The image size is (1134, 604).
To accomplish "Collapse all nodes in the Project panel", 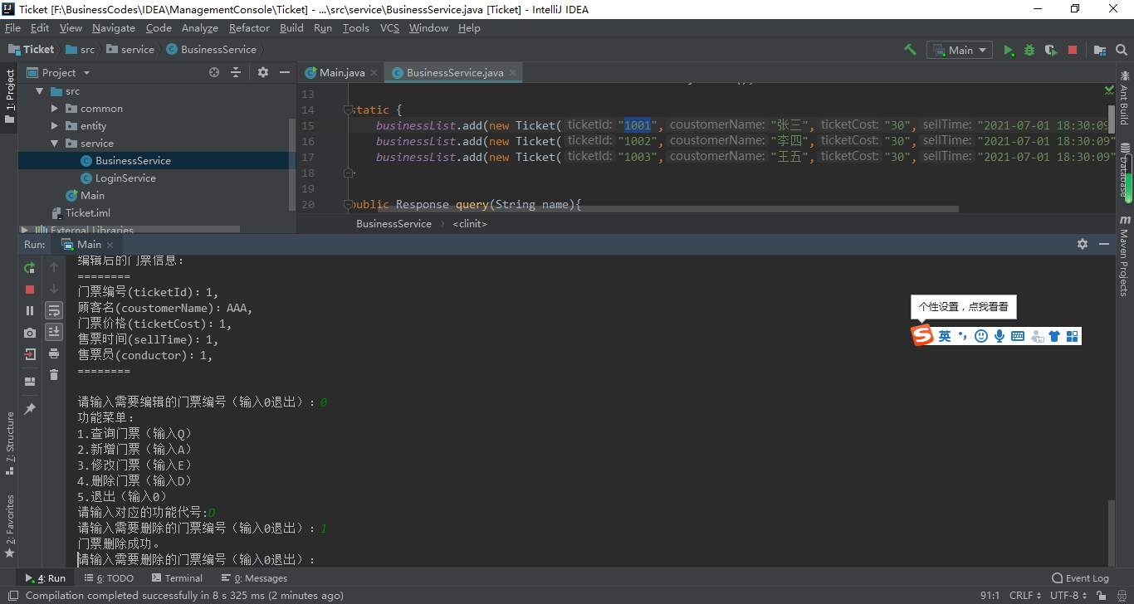I will tap(236, 72).
